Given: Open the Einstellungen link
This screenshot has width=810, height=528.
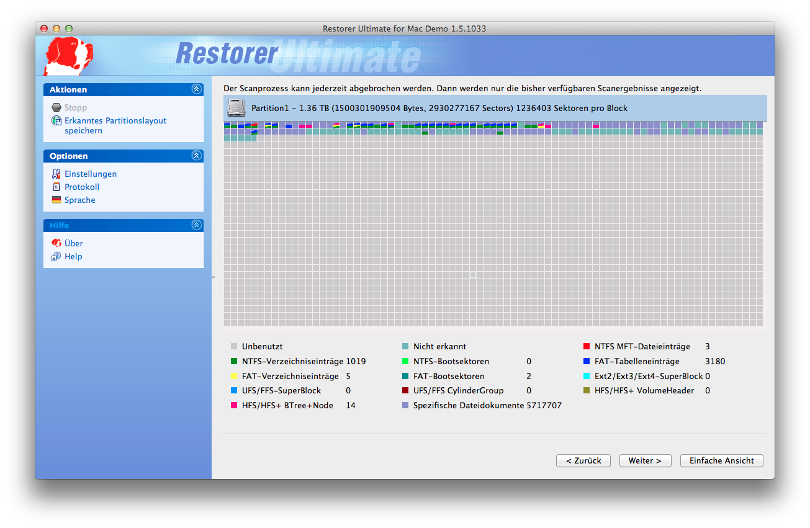Looking at the screenshot, I should [91, 174].
